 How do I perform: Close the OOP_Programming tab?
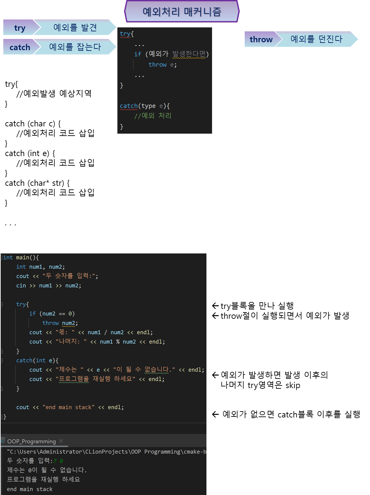61,441
